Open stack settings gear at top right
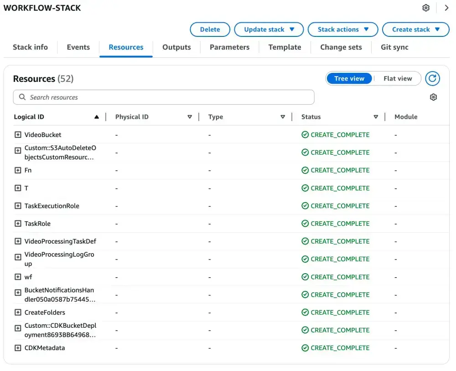456x371 pixels. pyautogui.click(x=426, y=8)
